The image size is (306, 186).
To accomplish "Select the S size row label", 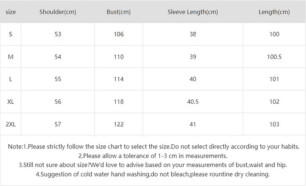I will (11, 34).
